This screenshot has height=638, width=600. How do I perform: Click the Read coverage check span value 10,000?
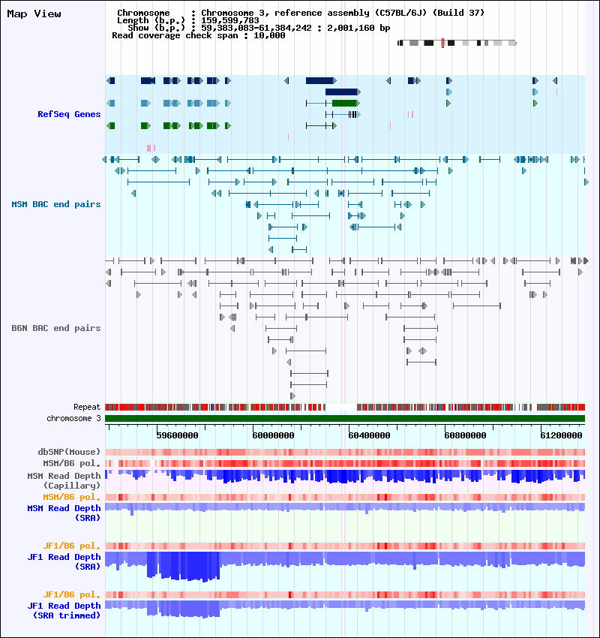269,35
